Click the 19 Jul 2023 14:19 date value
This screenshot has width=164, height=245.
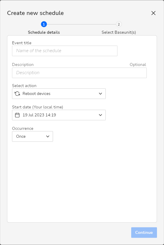(39, 115)
